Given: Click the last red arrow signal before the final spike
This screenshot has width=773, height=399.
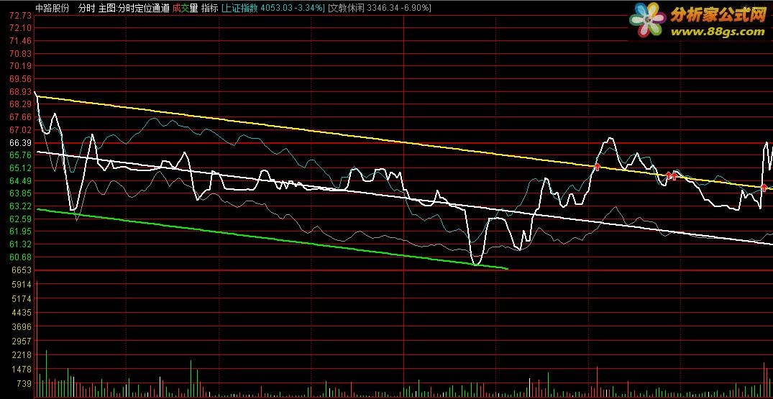Looking at the screenshot, I should pyautogui.click(x=764, y=188).
